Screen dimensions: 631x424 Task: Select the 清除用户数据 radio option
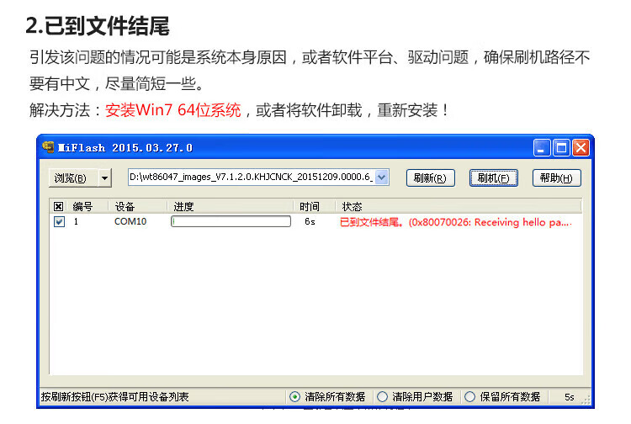(382, 396)
